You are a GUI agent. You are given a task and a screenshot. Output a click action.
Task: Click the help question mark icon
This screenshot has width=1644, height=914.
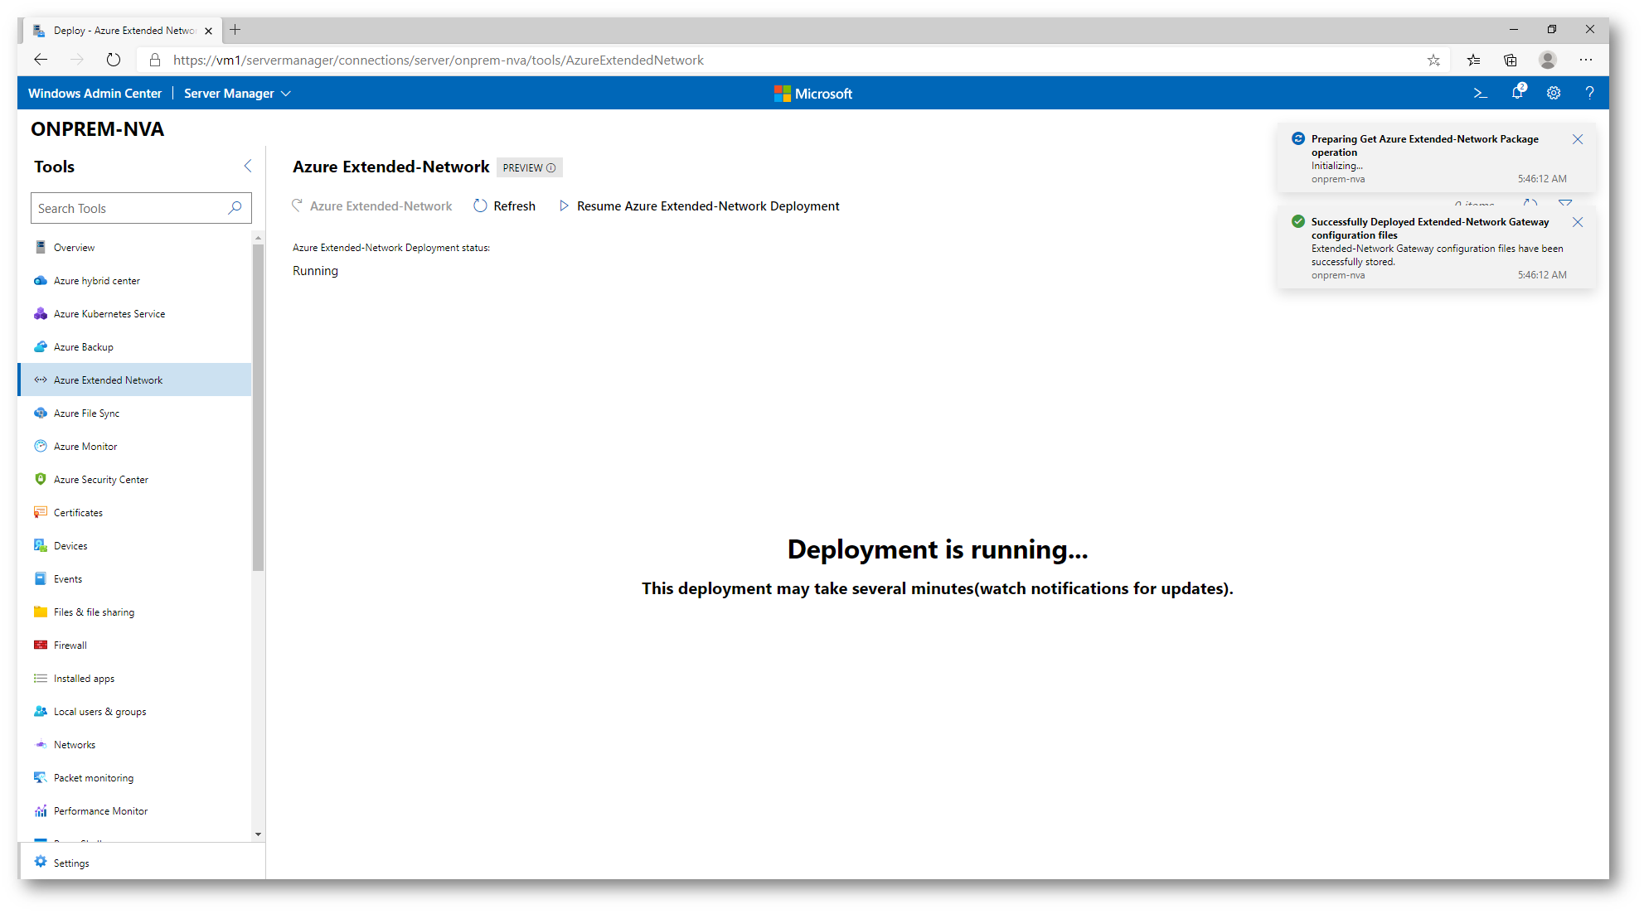[x=1589, y=94]
